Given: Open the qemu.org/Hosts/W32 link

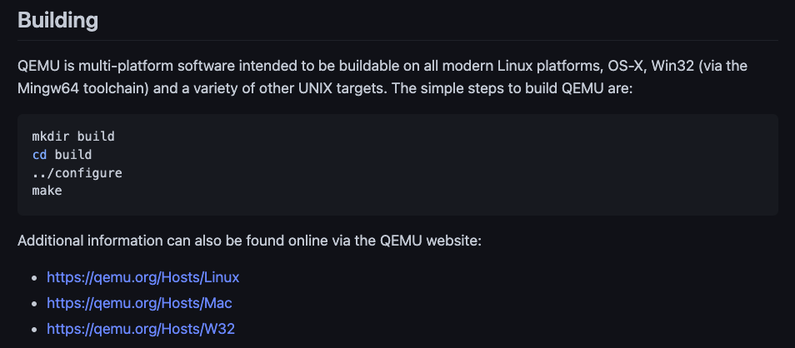Looking at the screenshot, I should [141, 329].
